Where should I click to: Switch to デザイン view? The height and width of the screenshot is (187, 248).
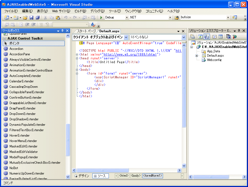[82, 176]
